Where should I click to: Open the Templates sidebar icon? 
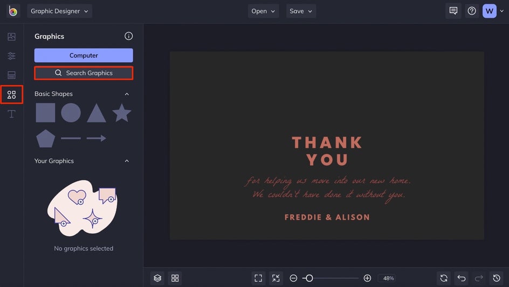[11, 76]
